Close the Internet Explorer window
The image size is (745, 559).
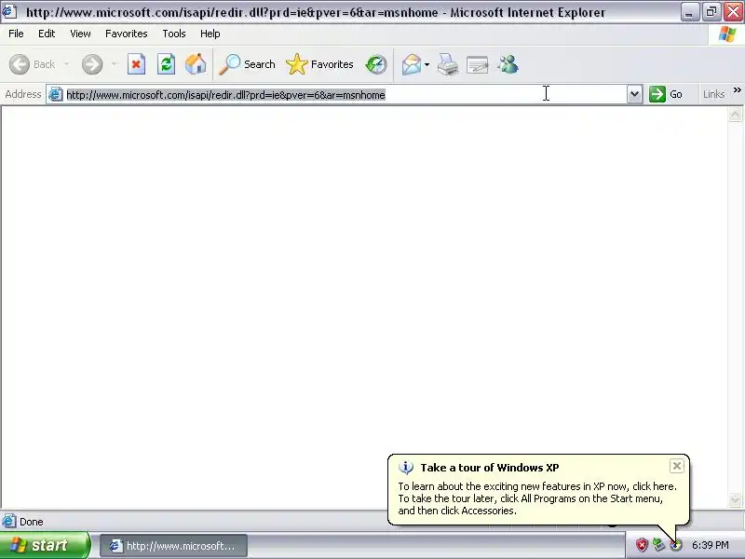coord(734,12)
